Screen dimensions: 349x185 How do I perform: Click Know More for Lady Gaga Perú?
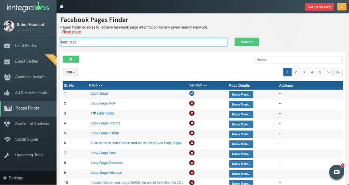click(x=241, y=154)
